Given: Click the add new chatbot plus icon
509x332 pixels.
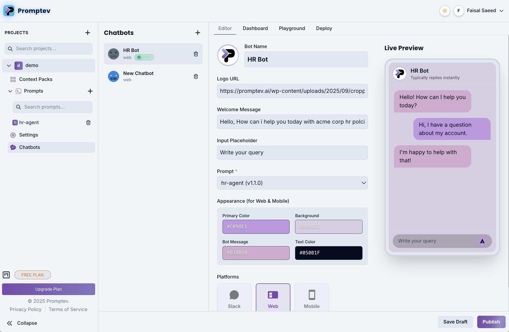Looking at the screenshot, I should click(x=198, y=33).
